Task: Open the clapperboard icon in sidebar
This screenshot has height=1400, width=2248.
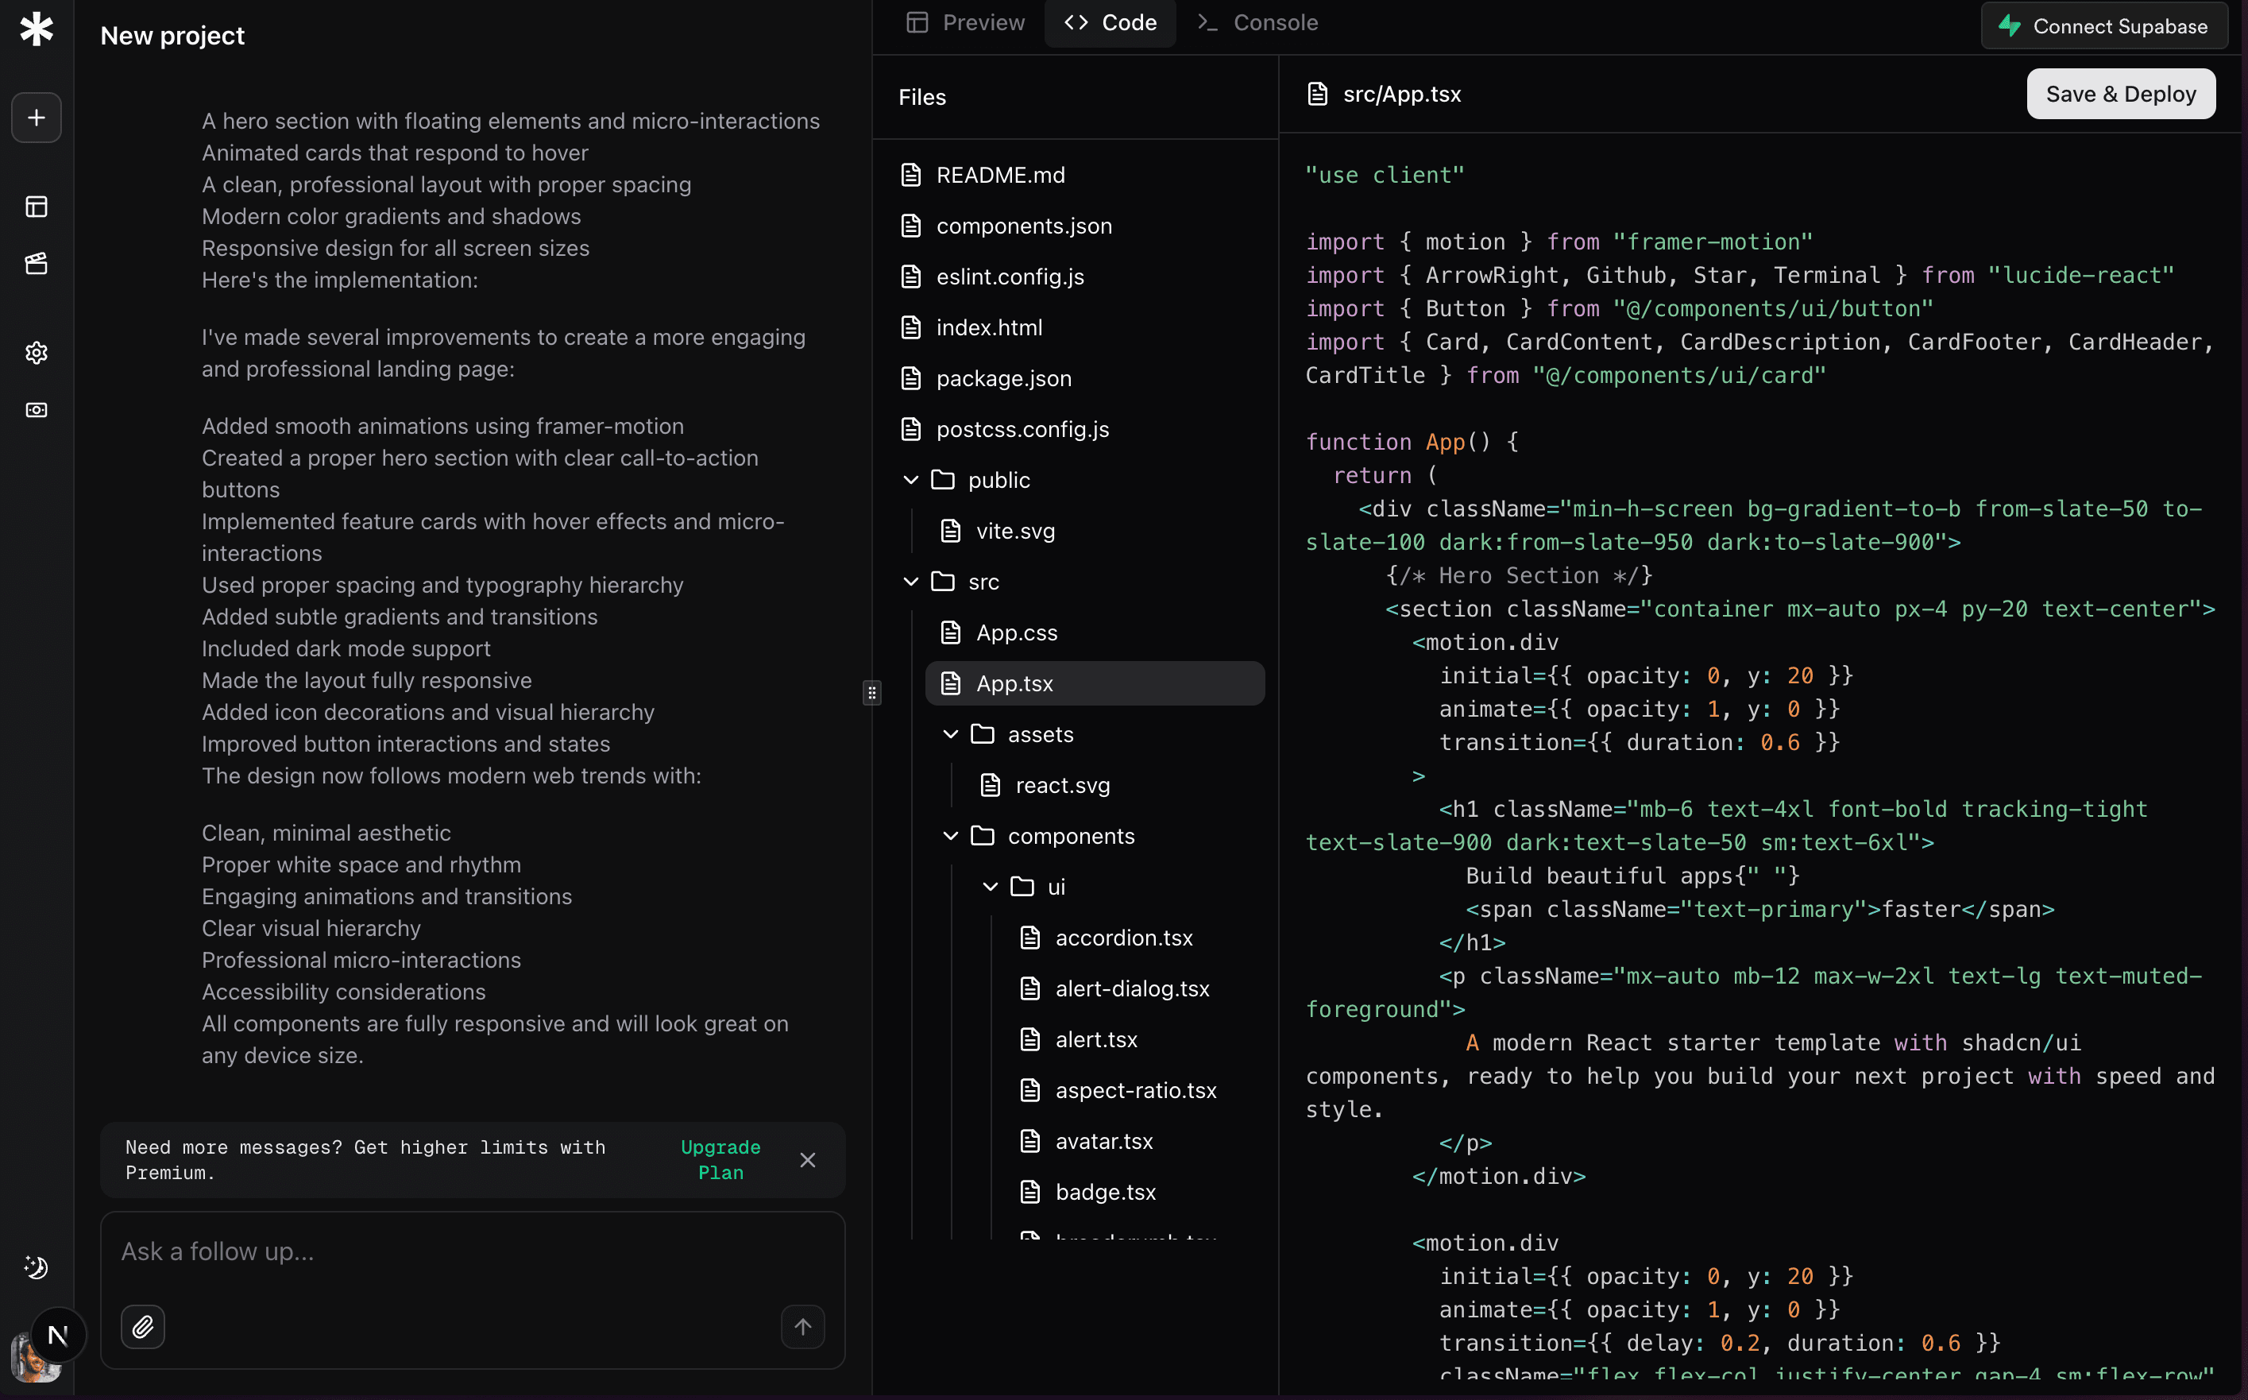Action: click(x=36, y=264)
